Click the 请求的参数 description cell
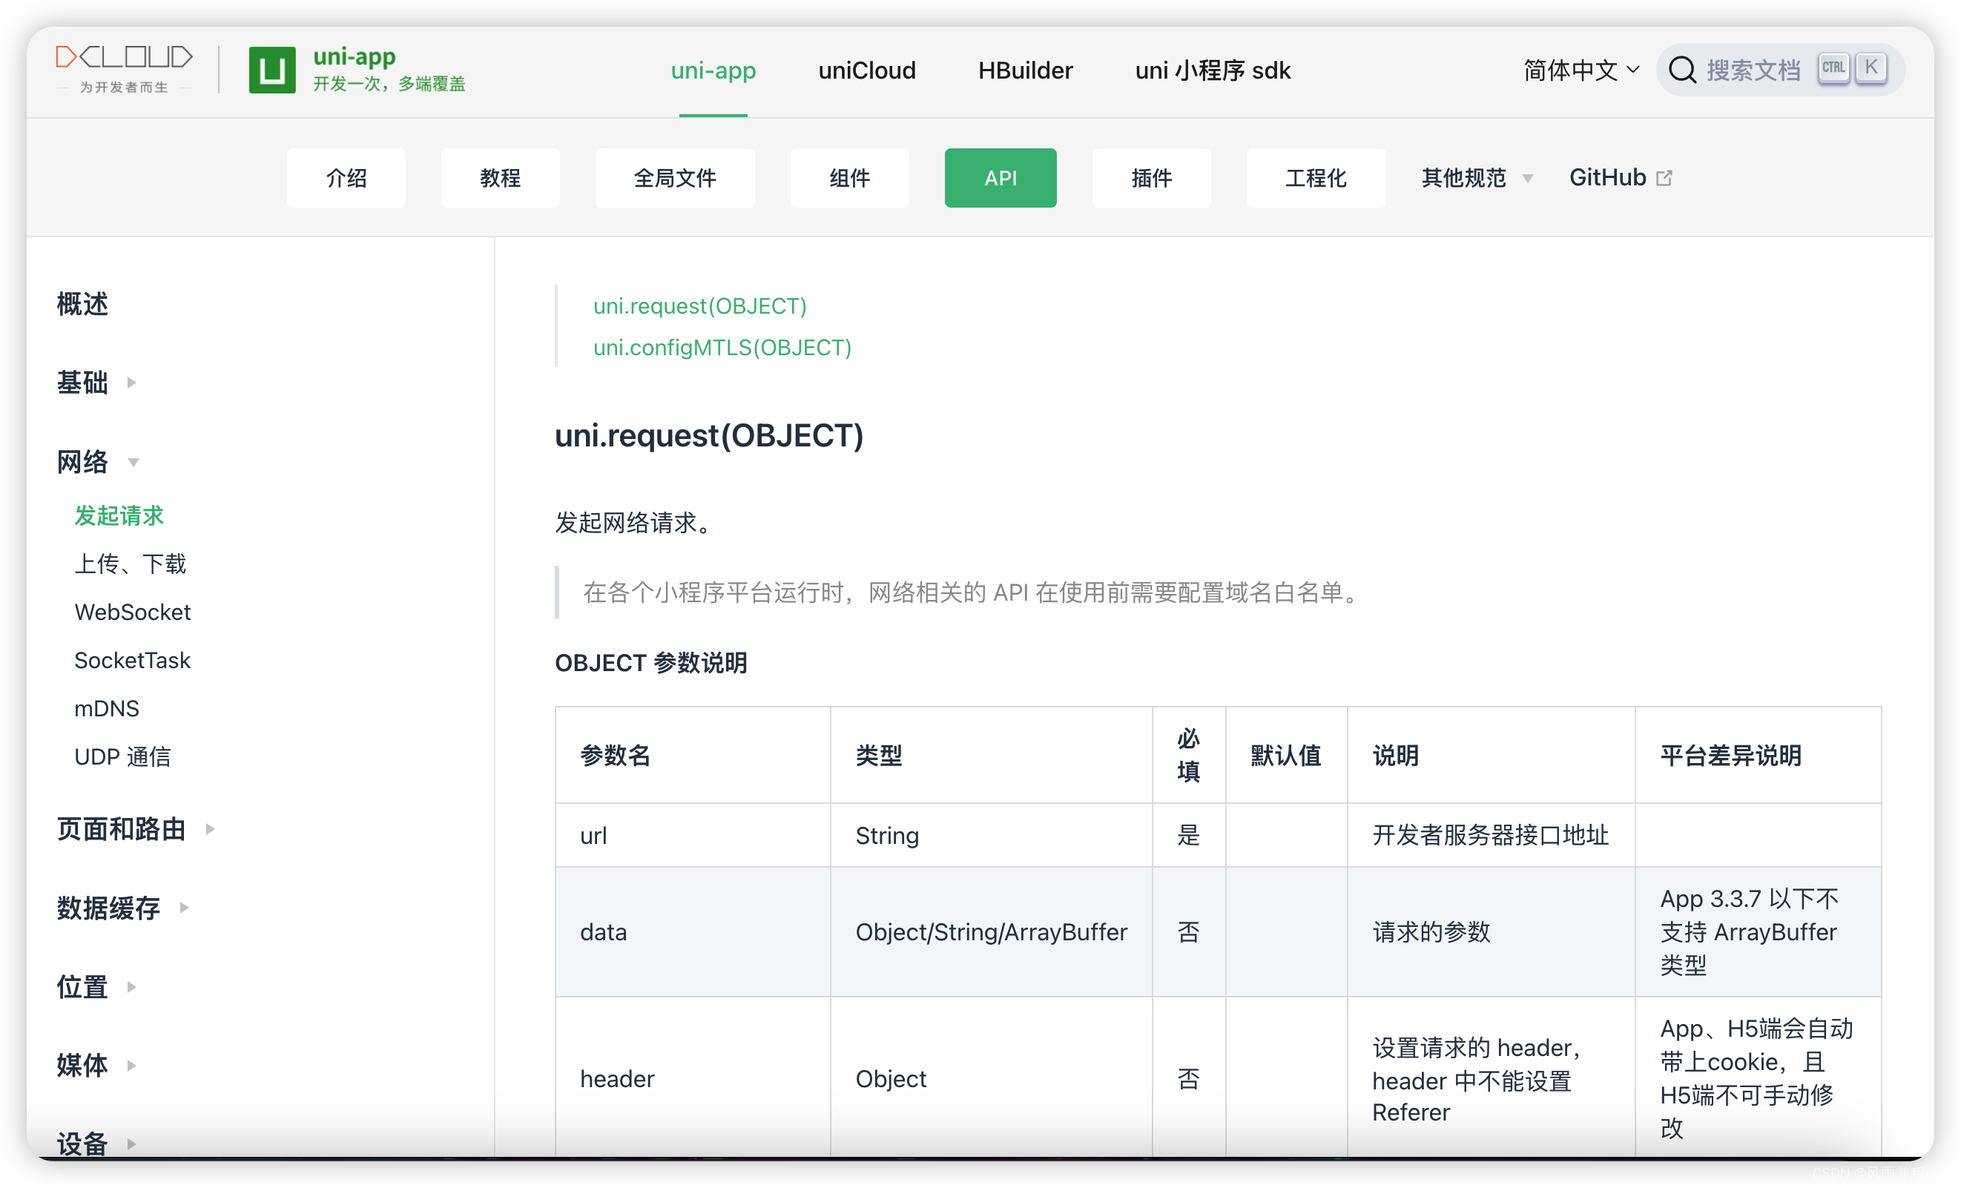 click(1491, 931)
